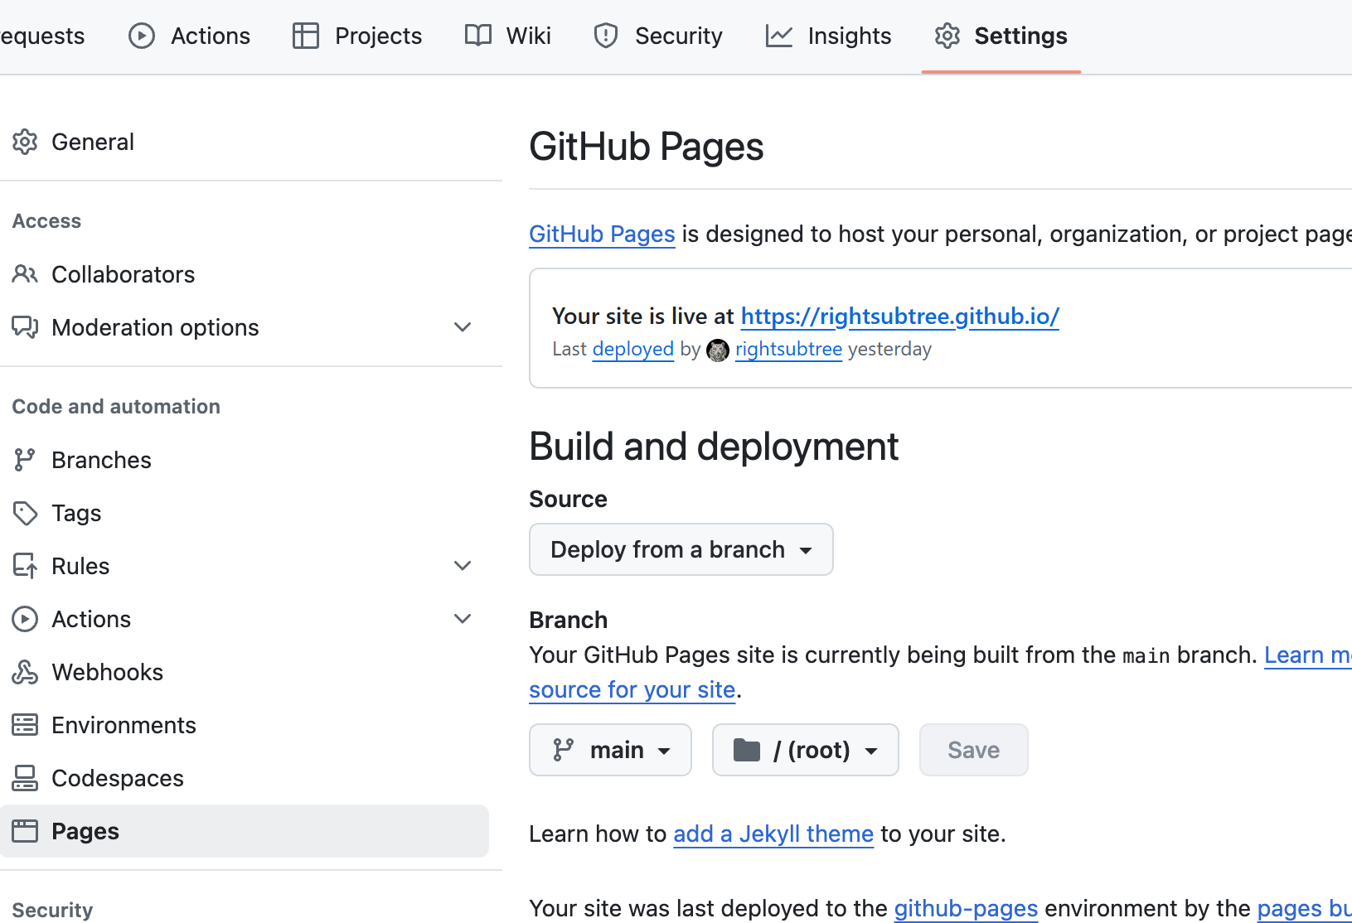Open the GitHub Pages documentation link
1352x923 pixels.
[602, 234]
